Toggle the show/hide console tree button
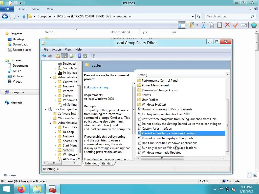 pyautogui.click(x=64, y=56)
